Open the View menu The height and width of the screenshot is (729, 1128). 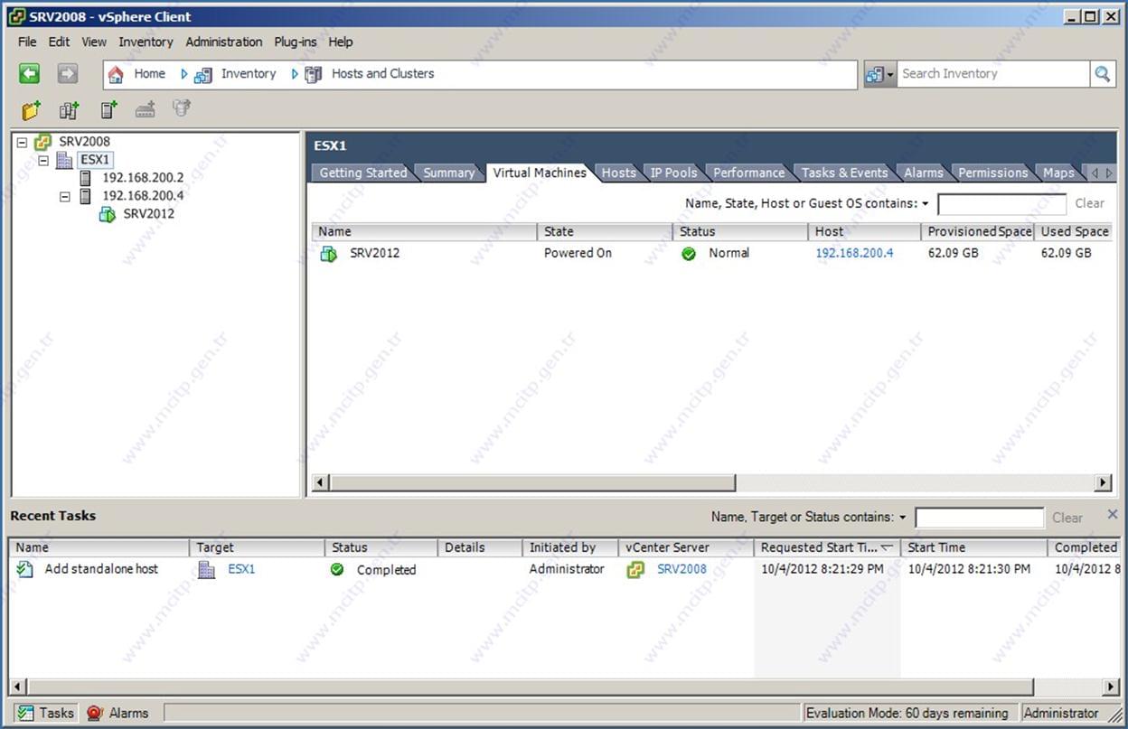point(94,42)
